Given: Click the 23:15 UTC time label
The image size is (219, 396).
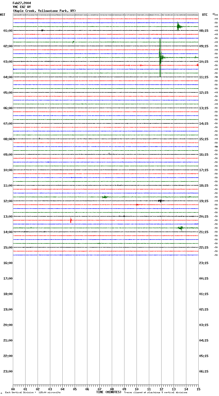Looking at the screenshot, I should [204, 263].
